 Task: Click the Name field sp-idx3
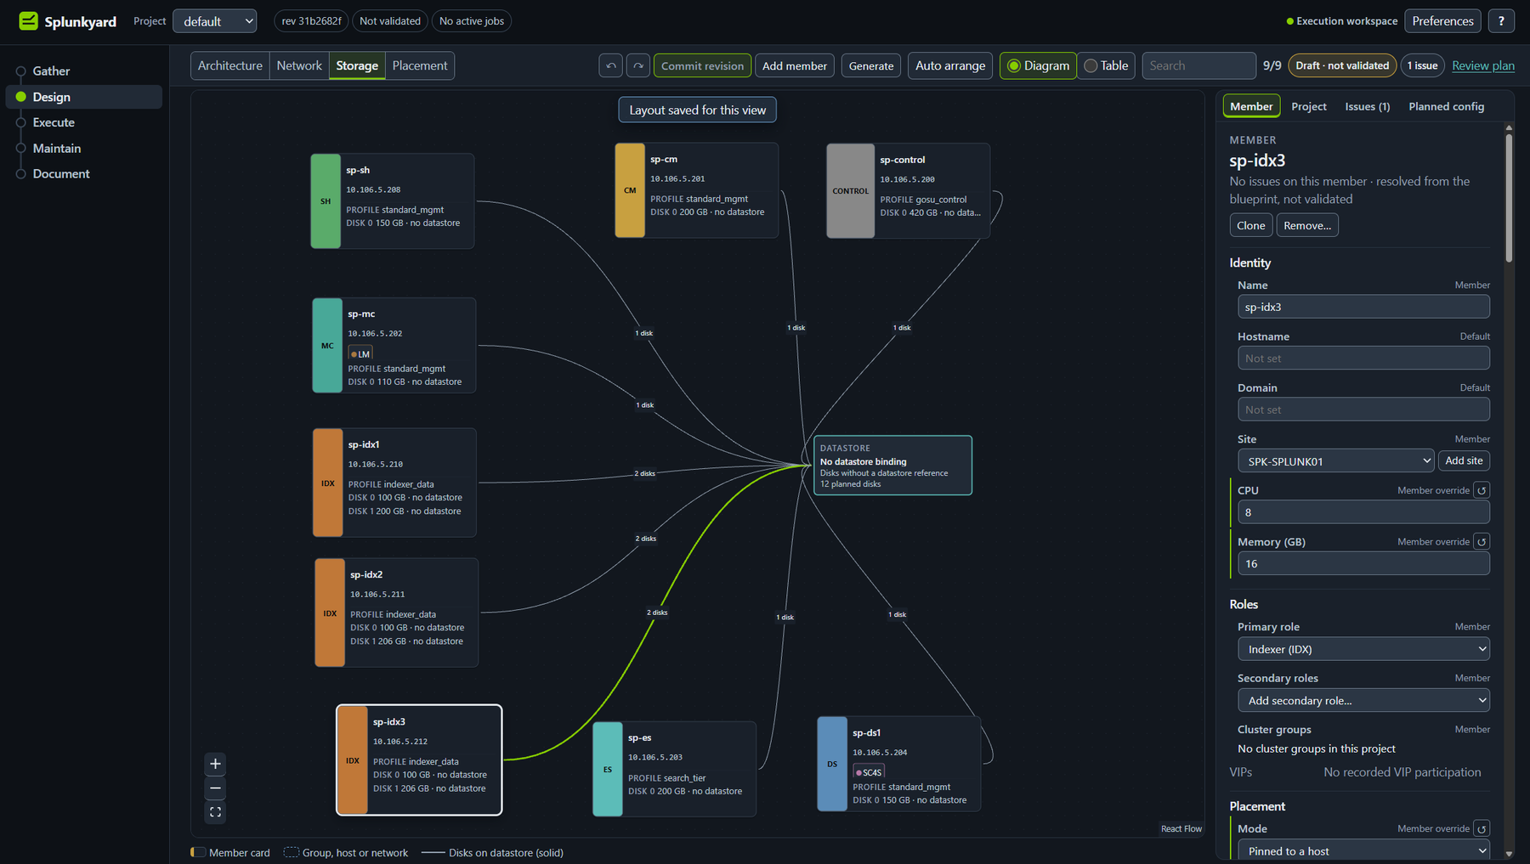pos(1363,307)
